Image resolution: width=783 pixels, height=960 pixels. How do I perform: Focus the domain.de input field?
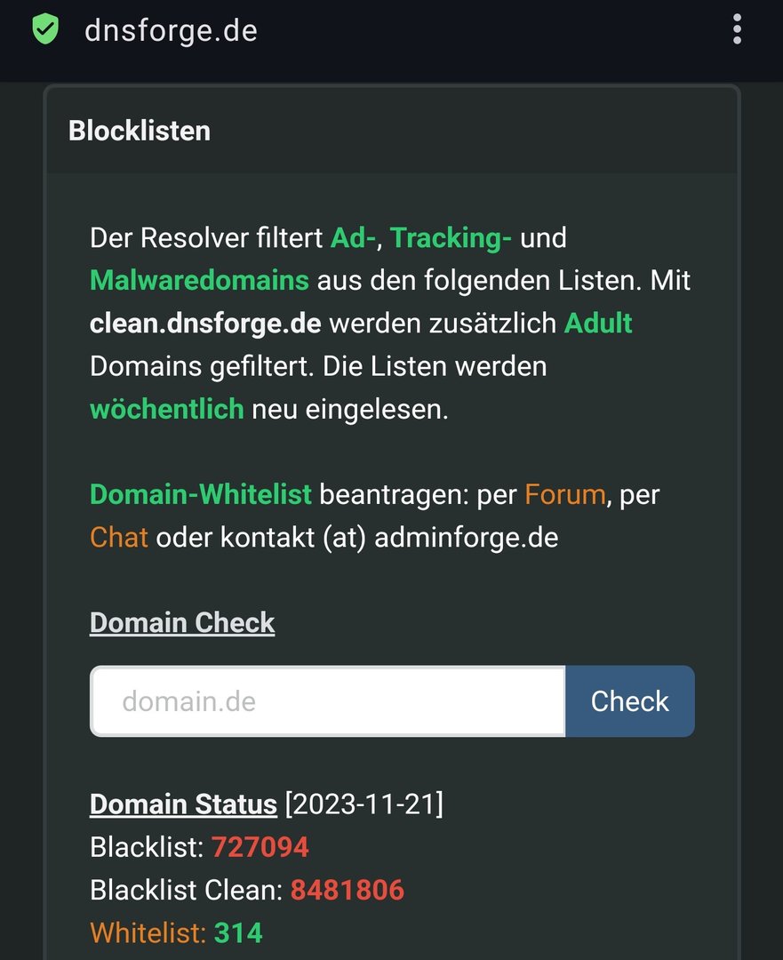[327, 701]
